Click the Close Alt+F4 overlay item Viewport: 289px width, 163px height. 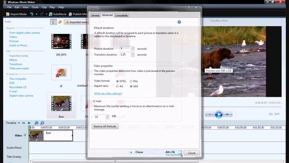[154, 152]
